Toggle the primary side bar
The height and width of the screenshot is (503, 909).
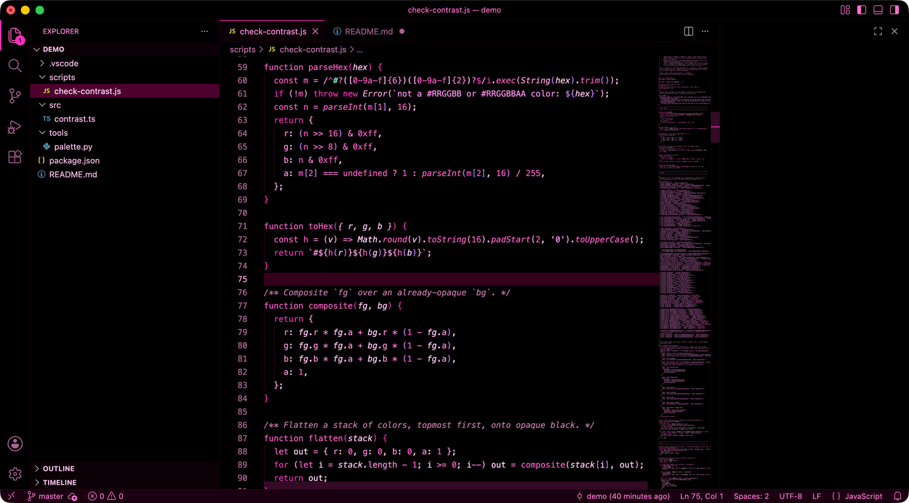point(862,10)
